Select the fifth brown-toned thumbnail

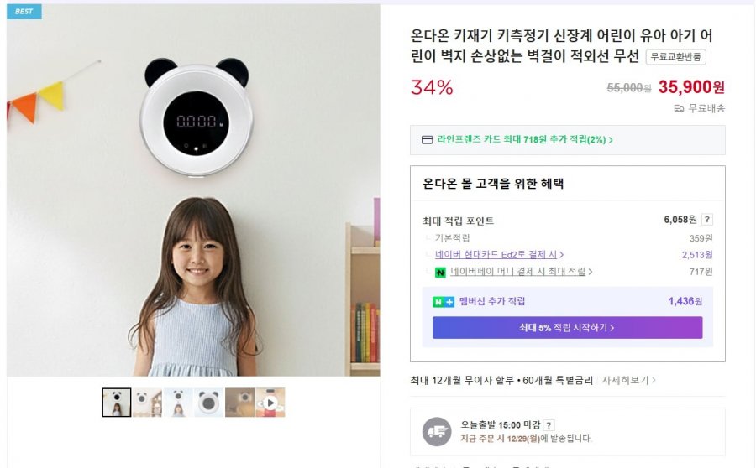pyautogui.click(x=239, y=403)
